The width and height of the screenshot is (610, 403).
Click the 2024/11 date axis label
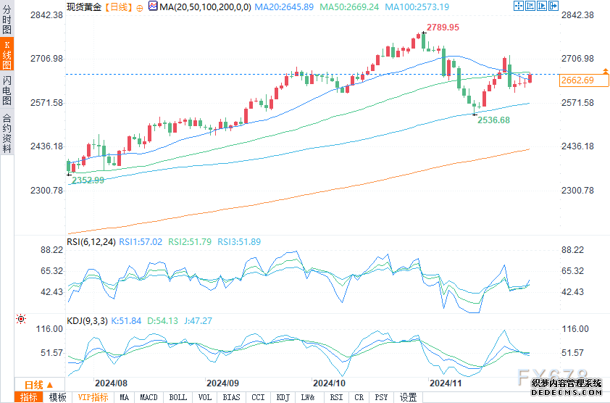click(446, 383)
